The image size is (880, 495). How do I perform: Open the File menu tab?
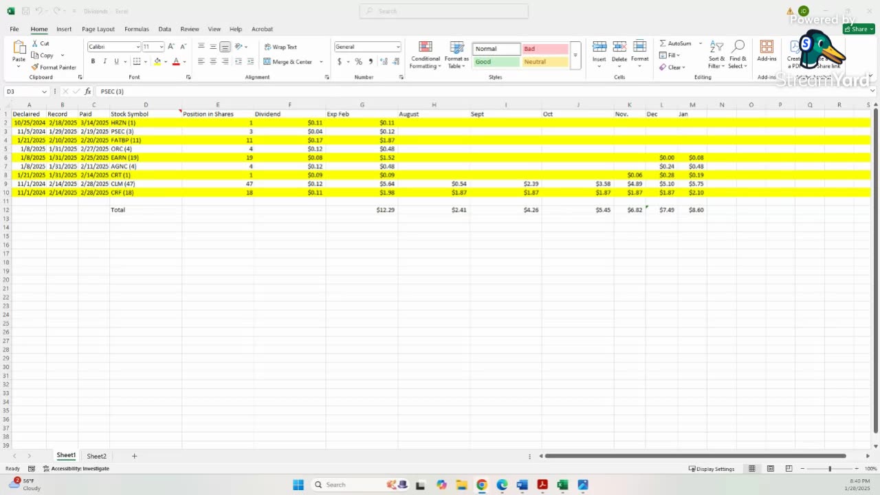[x=14, y=29]
